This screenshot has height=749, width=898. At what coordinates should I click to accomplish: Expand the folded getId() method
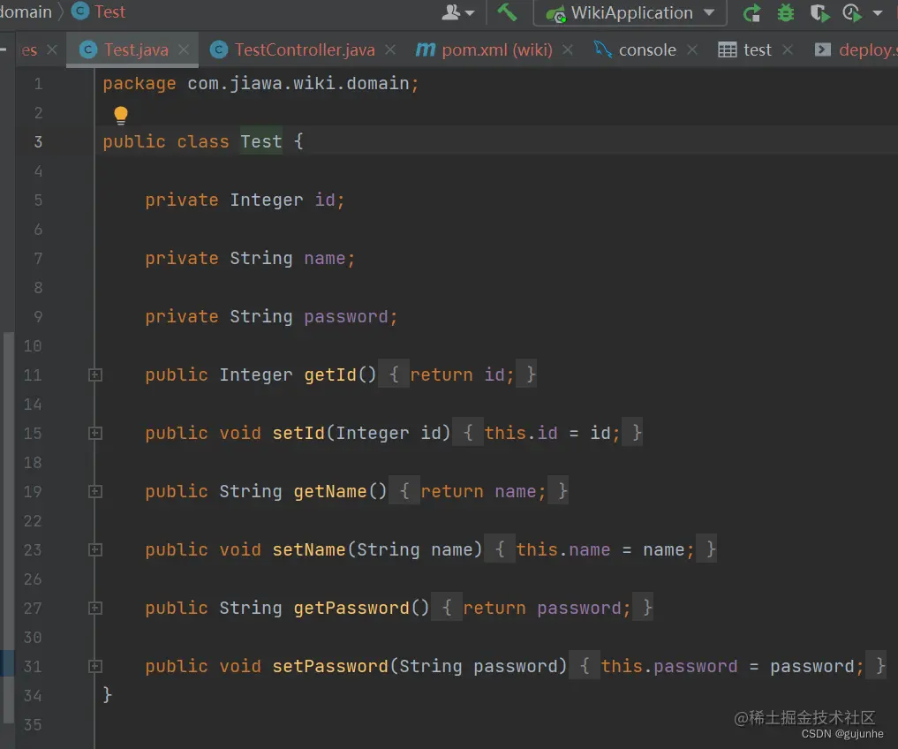(95, 374)
